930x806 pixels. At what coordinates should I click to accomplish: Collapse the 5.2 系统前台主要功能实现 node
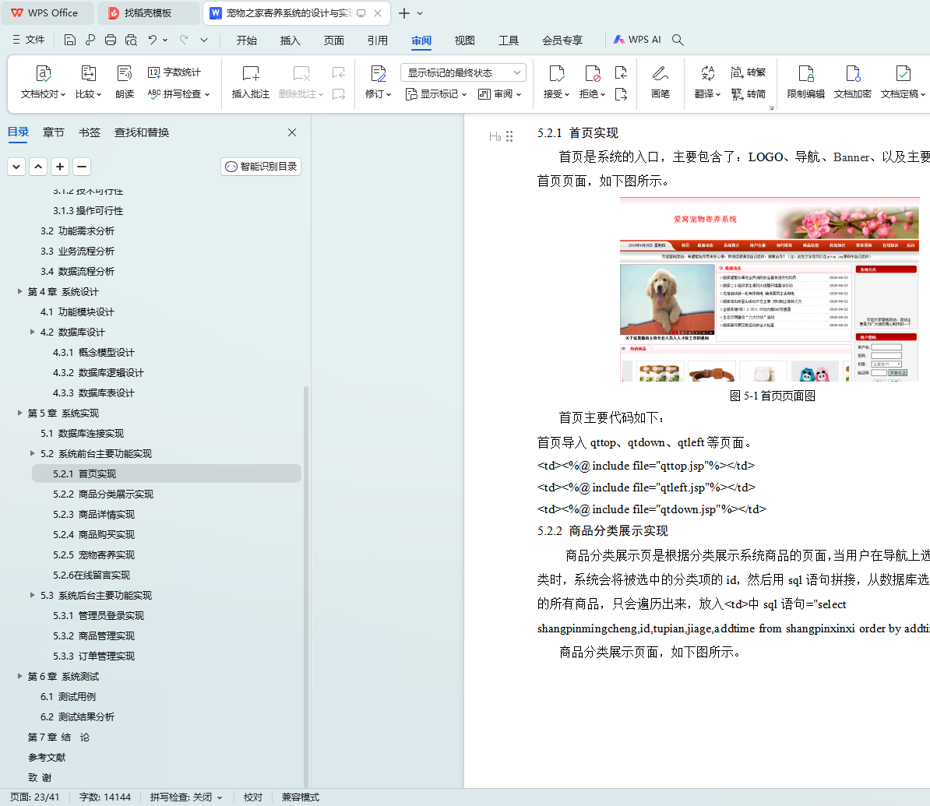coord(32,453)
